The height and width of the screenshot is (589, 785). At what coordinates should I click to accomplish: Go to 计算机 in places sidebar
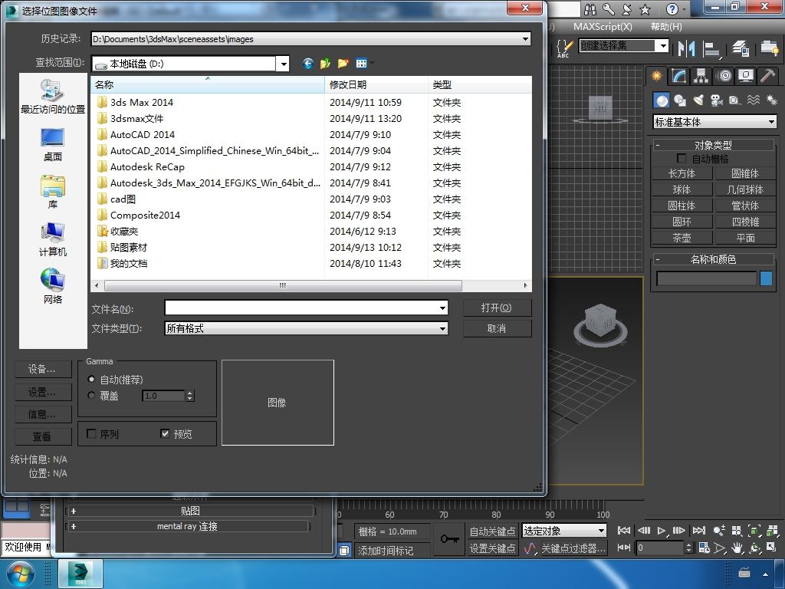53,239
